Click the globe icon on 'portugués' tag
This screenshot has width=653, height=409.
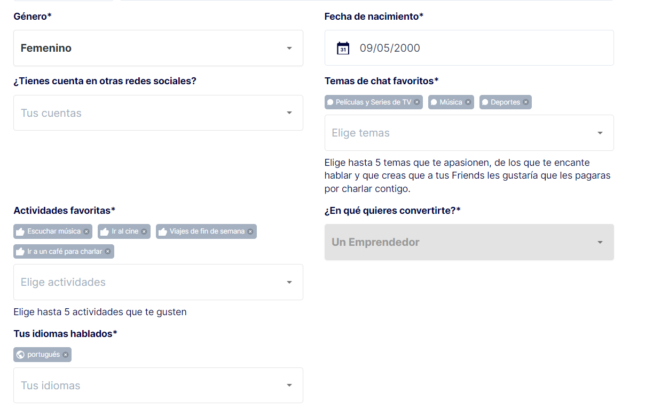(x=20, y=355)
